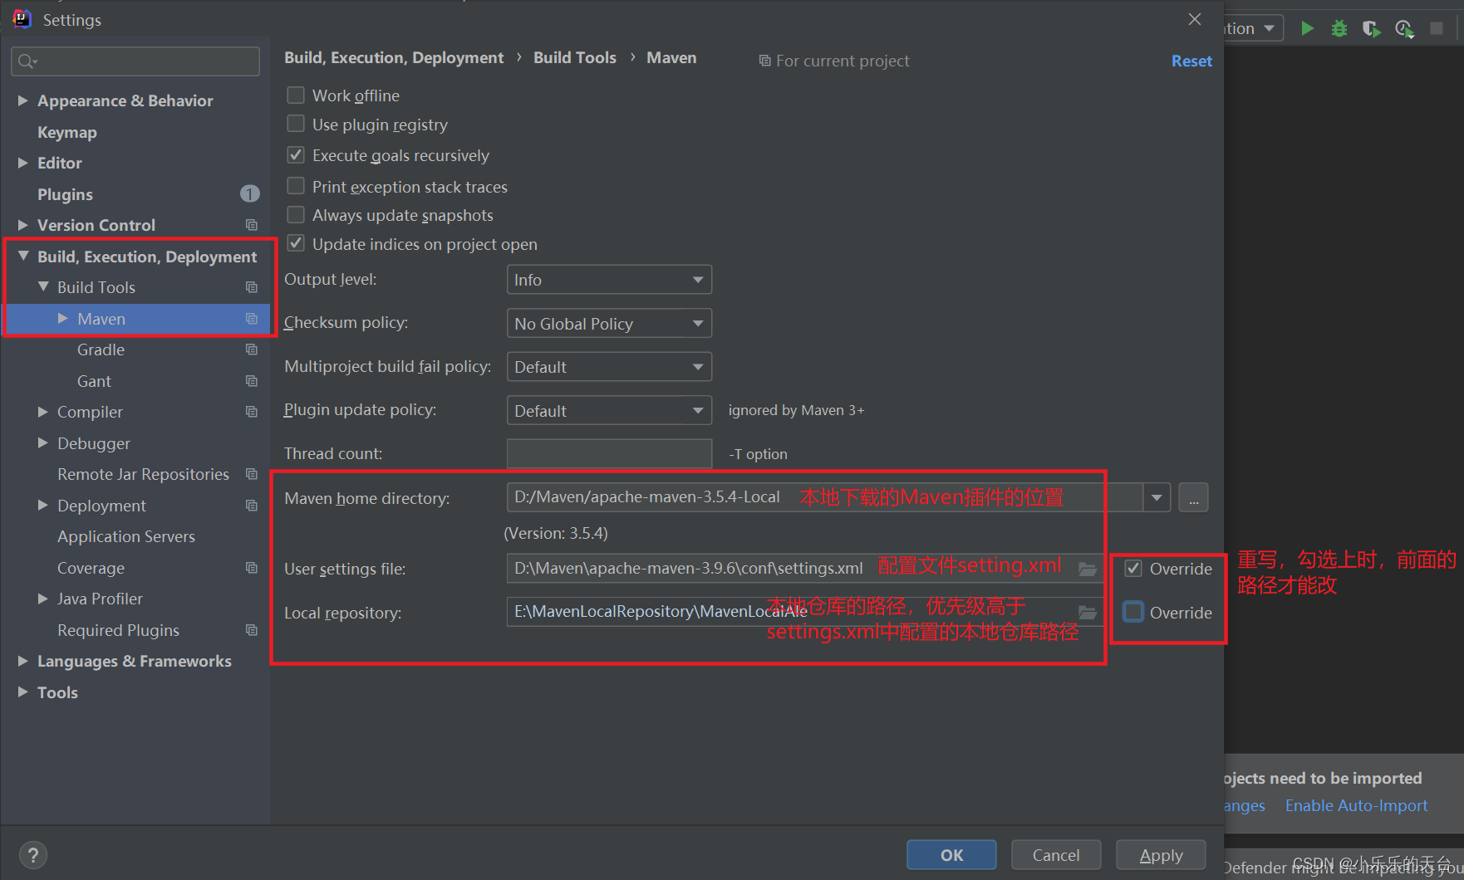Click the help question mark icon

(x=33, y=854)
